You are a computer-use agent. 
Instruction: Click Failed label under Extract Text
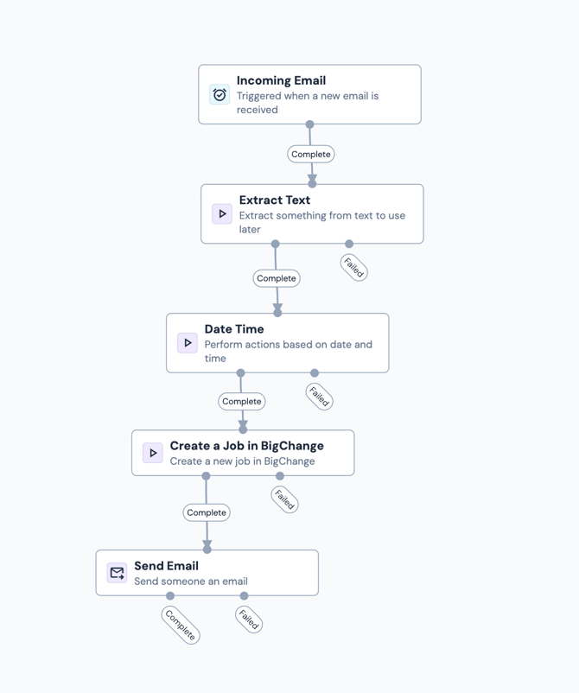[354, 268]
